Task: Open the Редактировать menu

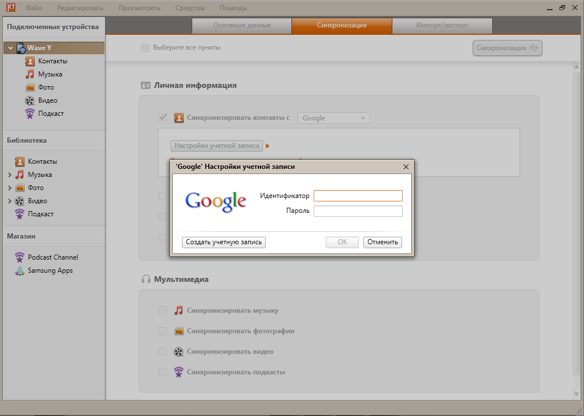Action: (80, 8)
